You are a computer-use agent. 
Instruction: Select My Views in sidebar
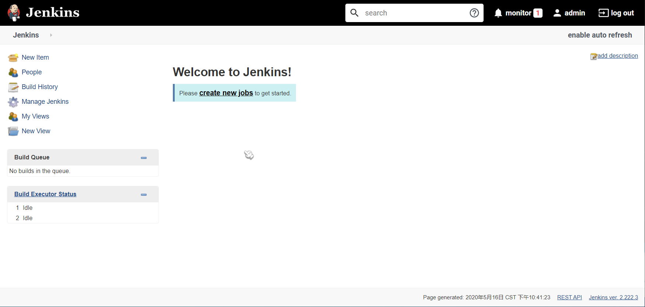[35, 116]
